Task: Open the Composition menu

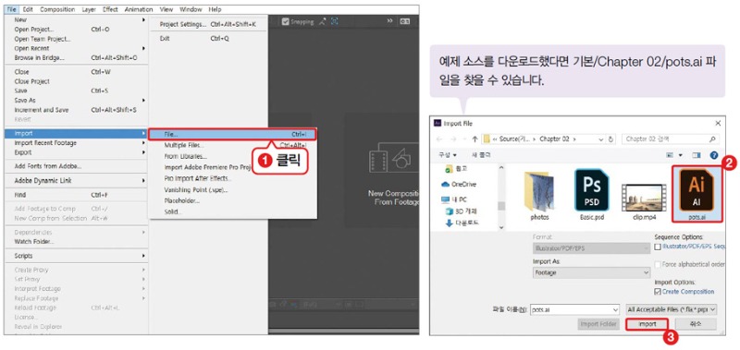Action: coord(57,9)
